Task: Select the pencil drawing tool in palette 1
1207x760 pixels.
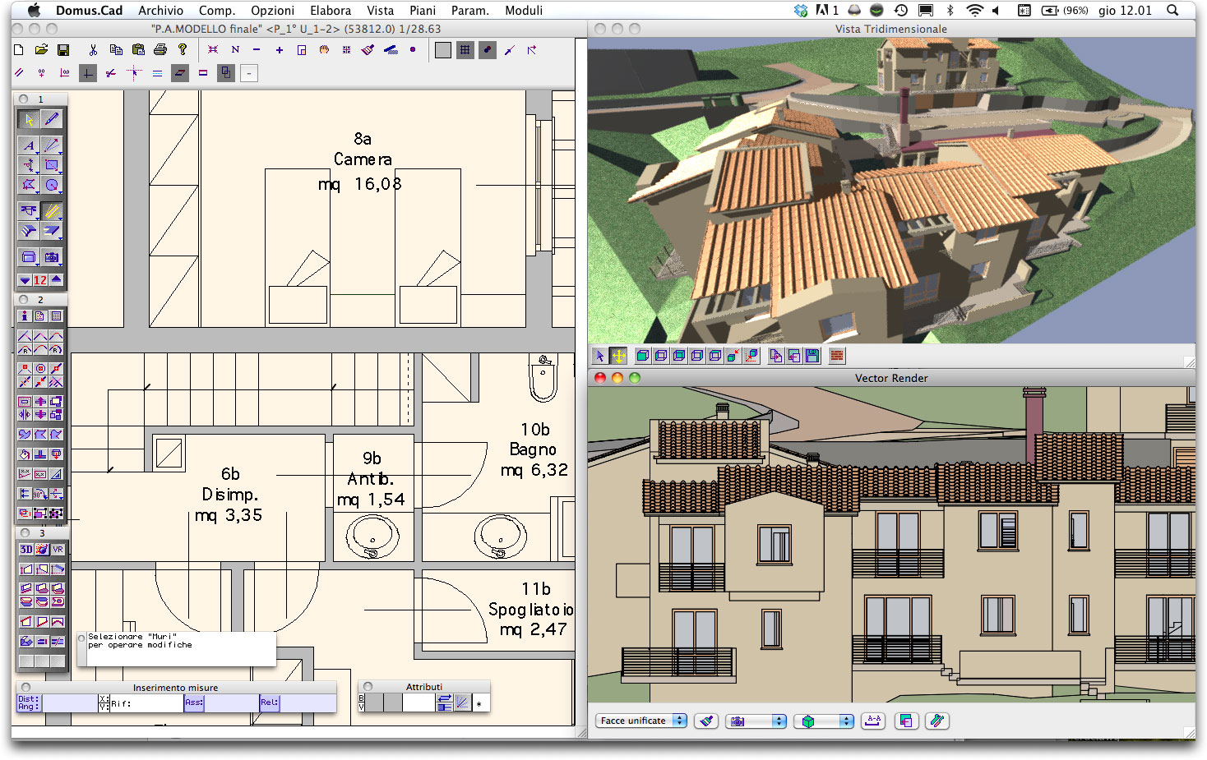Action: 52,119
